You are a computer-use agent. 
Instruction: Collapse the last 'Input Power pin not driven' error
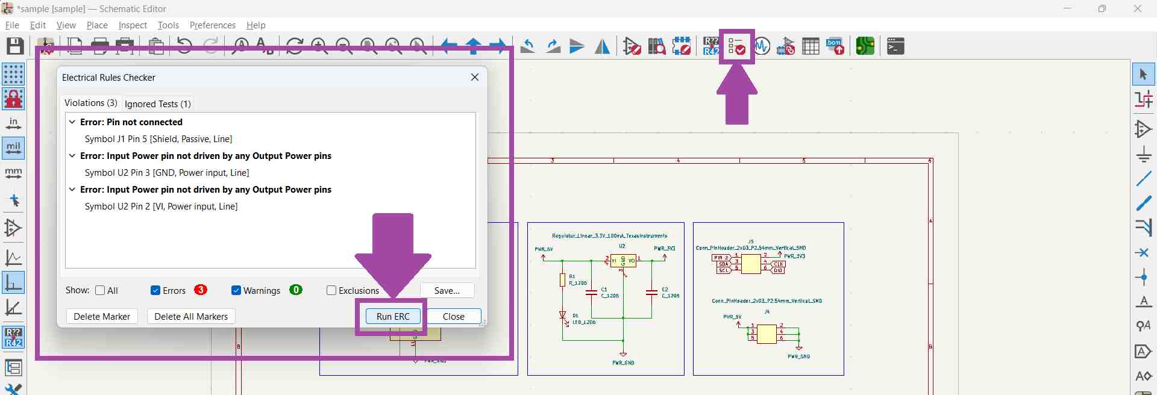pos(72,190)
